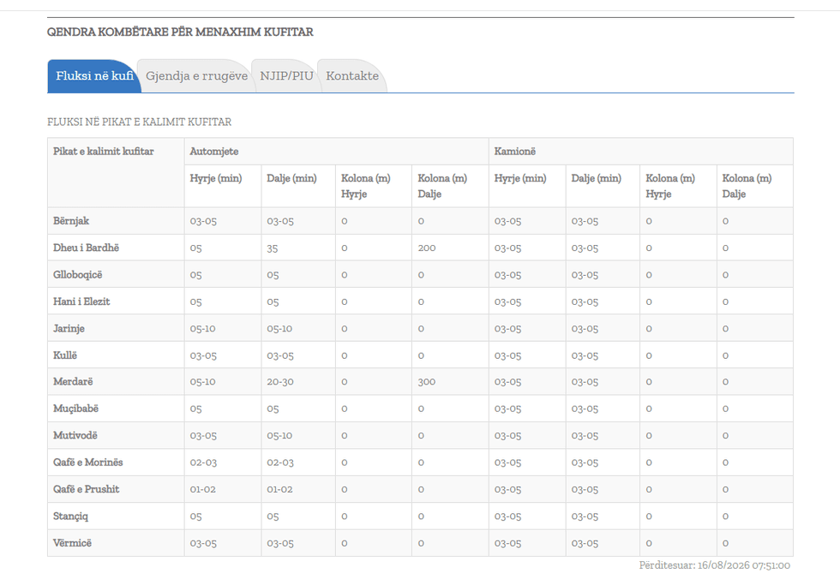Click Merdarë vehicle entry value 05-10
This screenshot has width=840, height=585.
(x=202, y=382)
